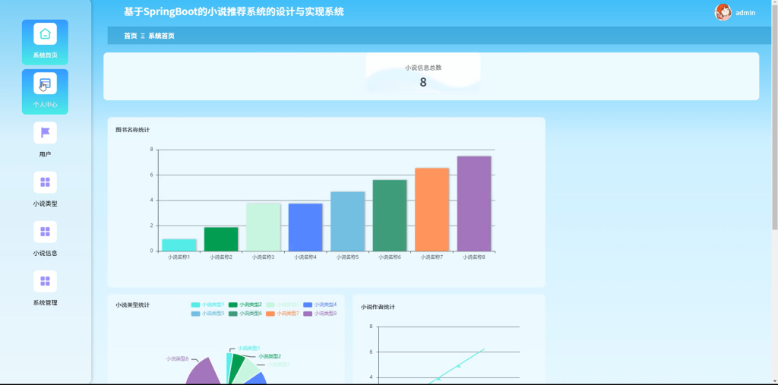Click x-axis label 小说名称6

390,257
